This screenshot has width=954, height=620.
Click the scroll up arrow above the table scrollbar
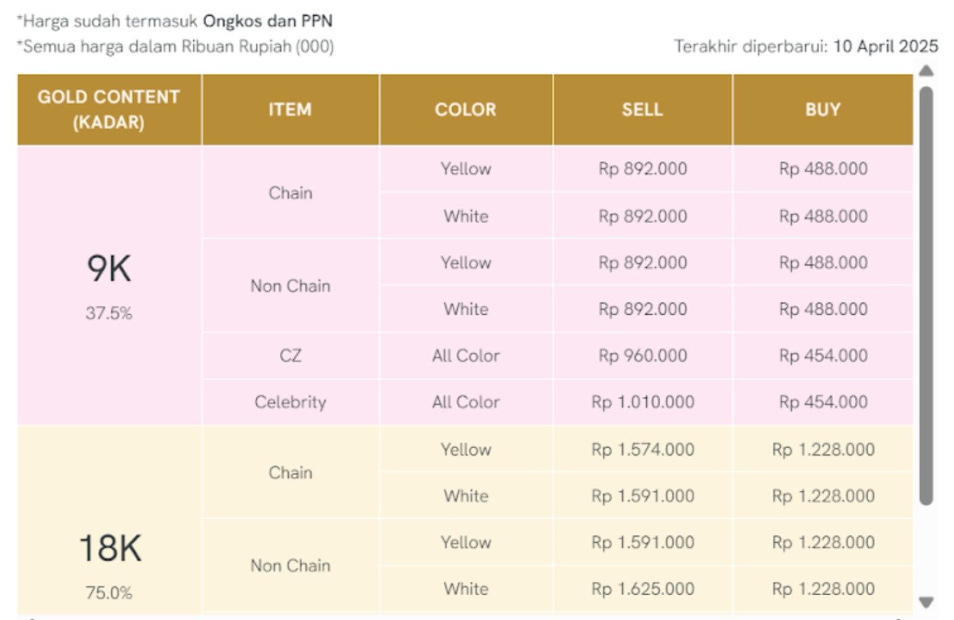[927, 71]
